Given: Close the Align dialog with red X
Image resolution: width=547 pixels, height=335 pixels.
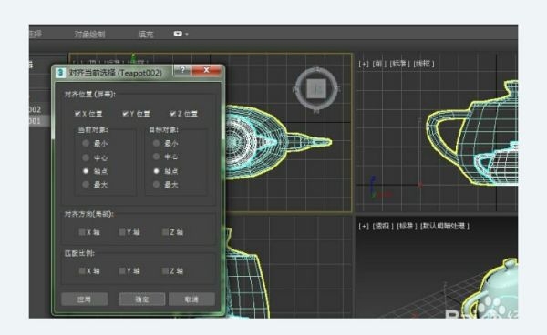Looking at the screenshot, I should point(206,70).
